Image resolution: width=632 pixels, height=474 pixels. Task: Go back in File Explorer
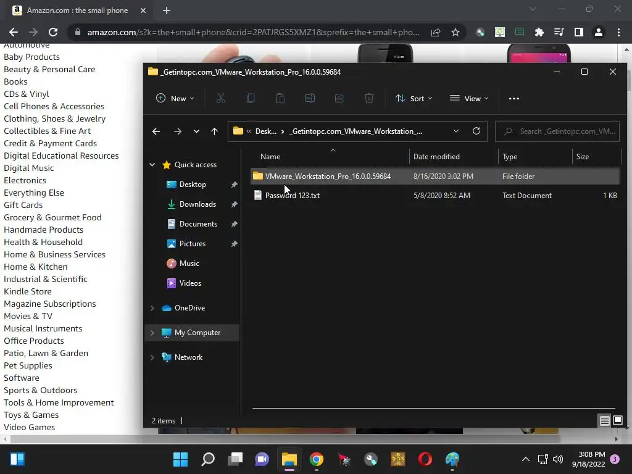coord(156,131)
